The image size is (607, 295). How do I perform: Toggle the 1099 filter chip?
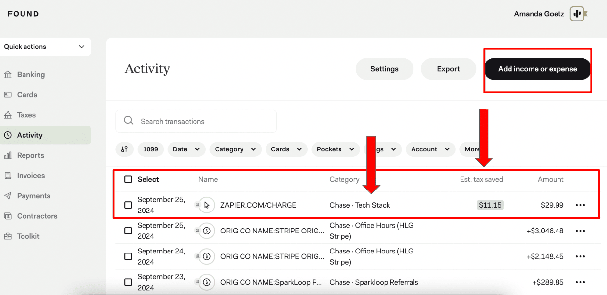pos(150,149)
